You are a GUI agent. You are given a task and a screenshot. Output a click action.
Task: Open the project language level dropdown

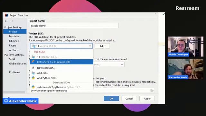coord(122,64)
